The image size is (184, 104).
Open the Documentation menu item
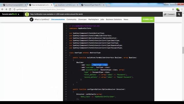click(58, 19)
